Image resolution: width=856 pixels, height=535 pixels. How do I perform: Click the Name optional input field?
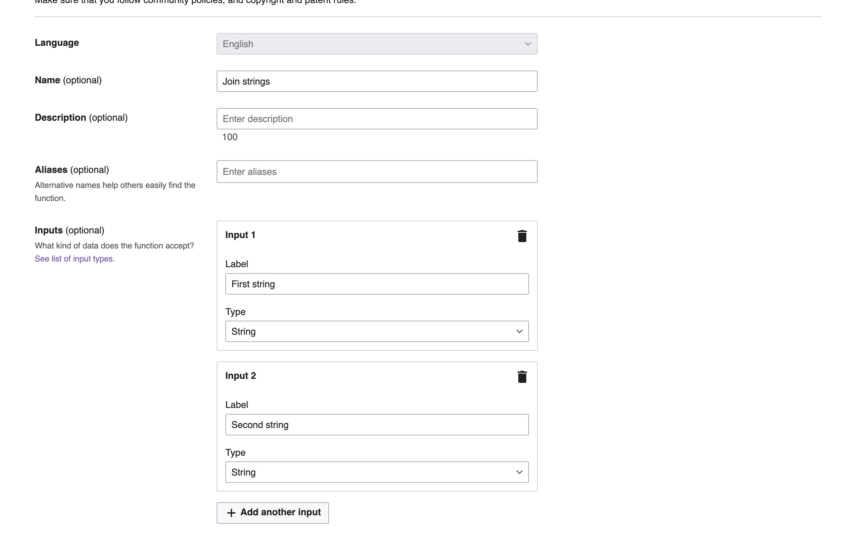(377, 81)
